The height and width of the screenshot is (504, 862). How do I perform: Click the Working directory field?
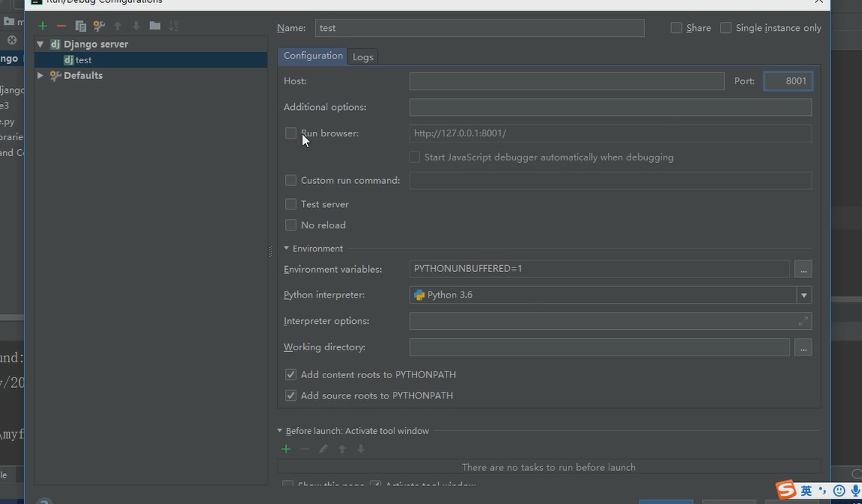coord(600,347)
